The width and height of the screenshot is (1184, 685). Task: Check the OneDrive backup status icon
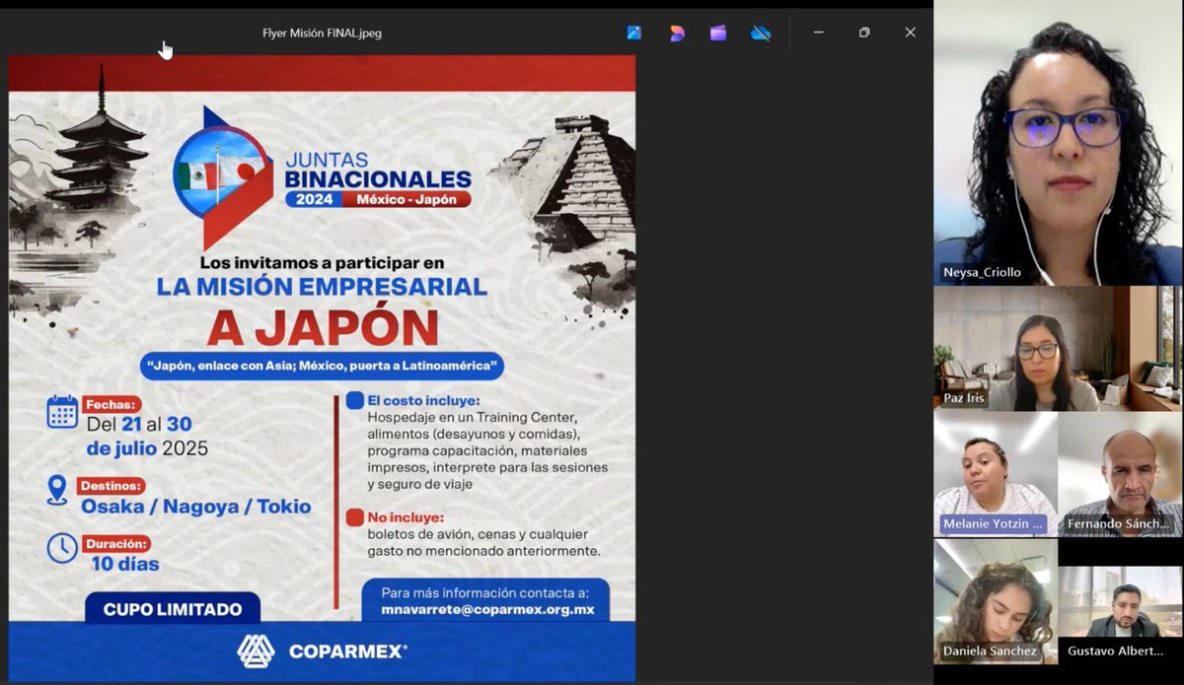(760, 33)
